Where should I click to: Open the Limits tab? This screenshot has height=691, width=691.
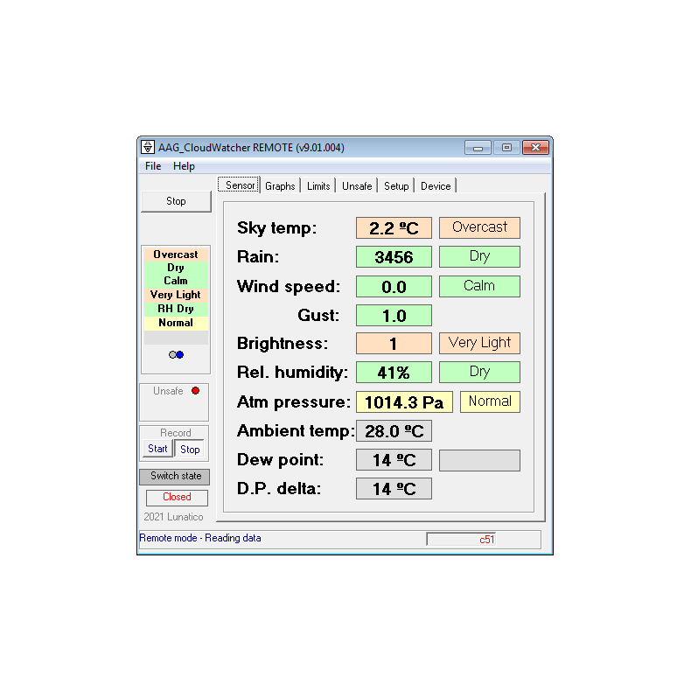pyautogui.click(x=318, y=186)
